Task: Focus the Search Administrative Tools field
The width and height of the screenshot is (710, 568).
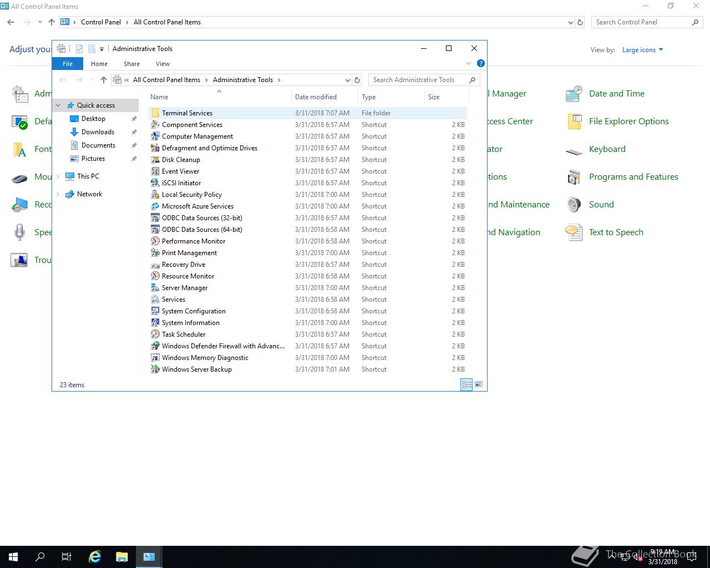Action: 424,80
